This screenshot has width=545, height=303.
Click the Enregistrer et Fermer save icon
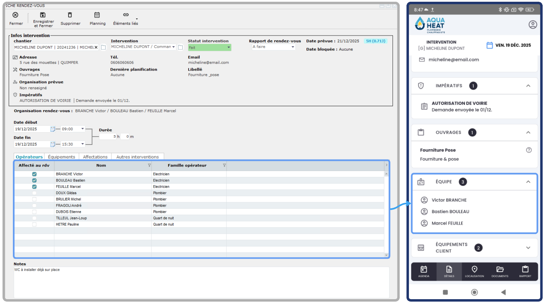(x=43, y=15)
